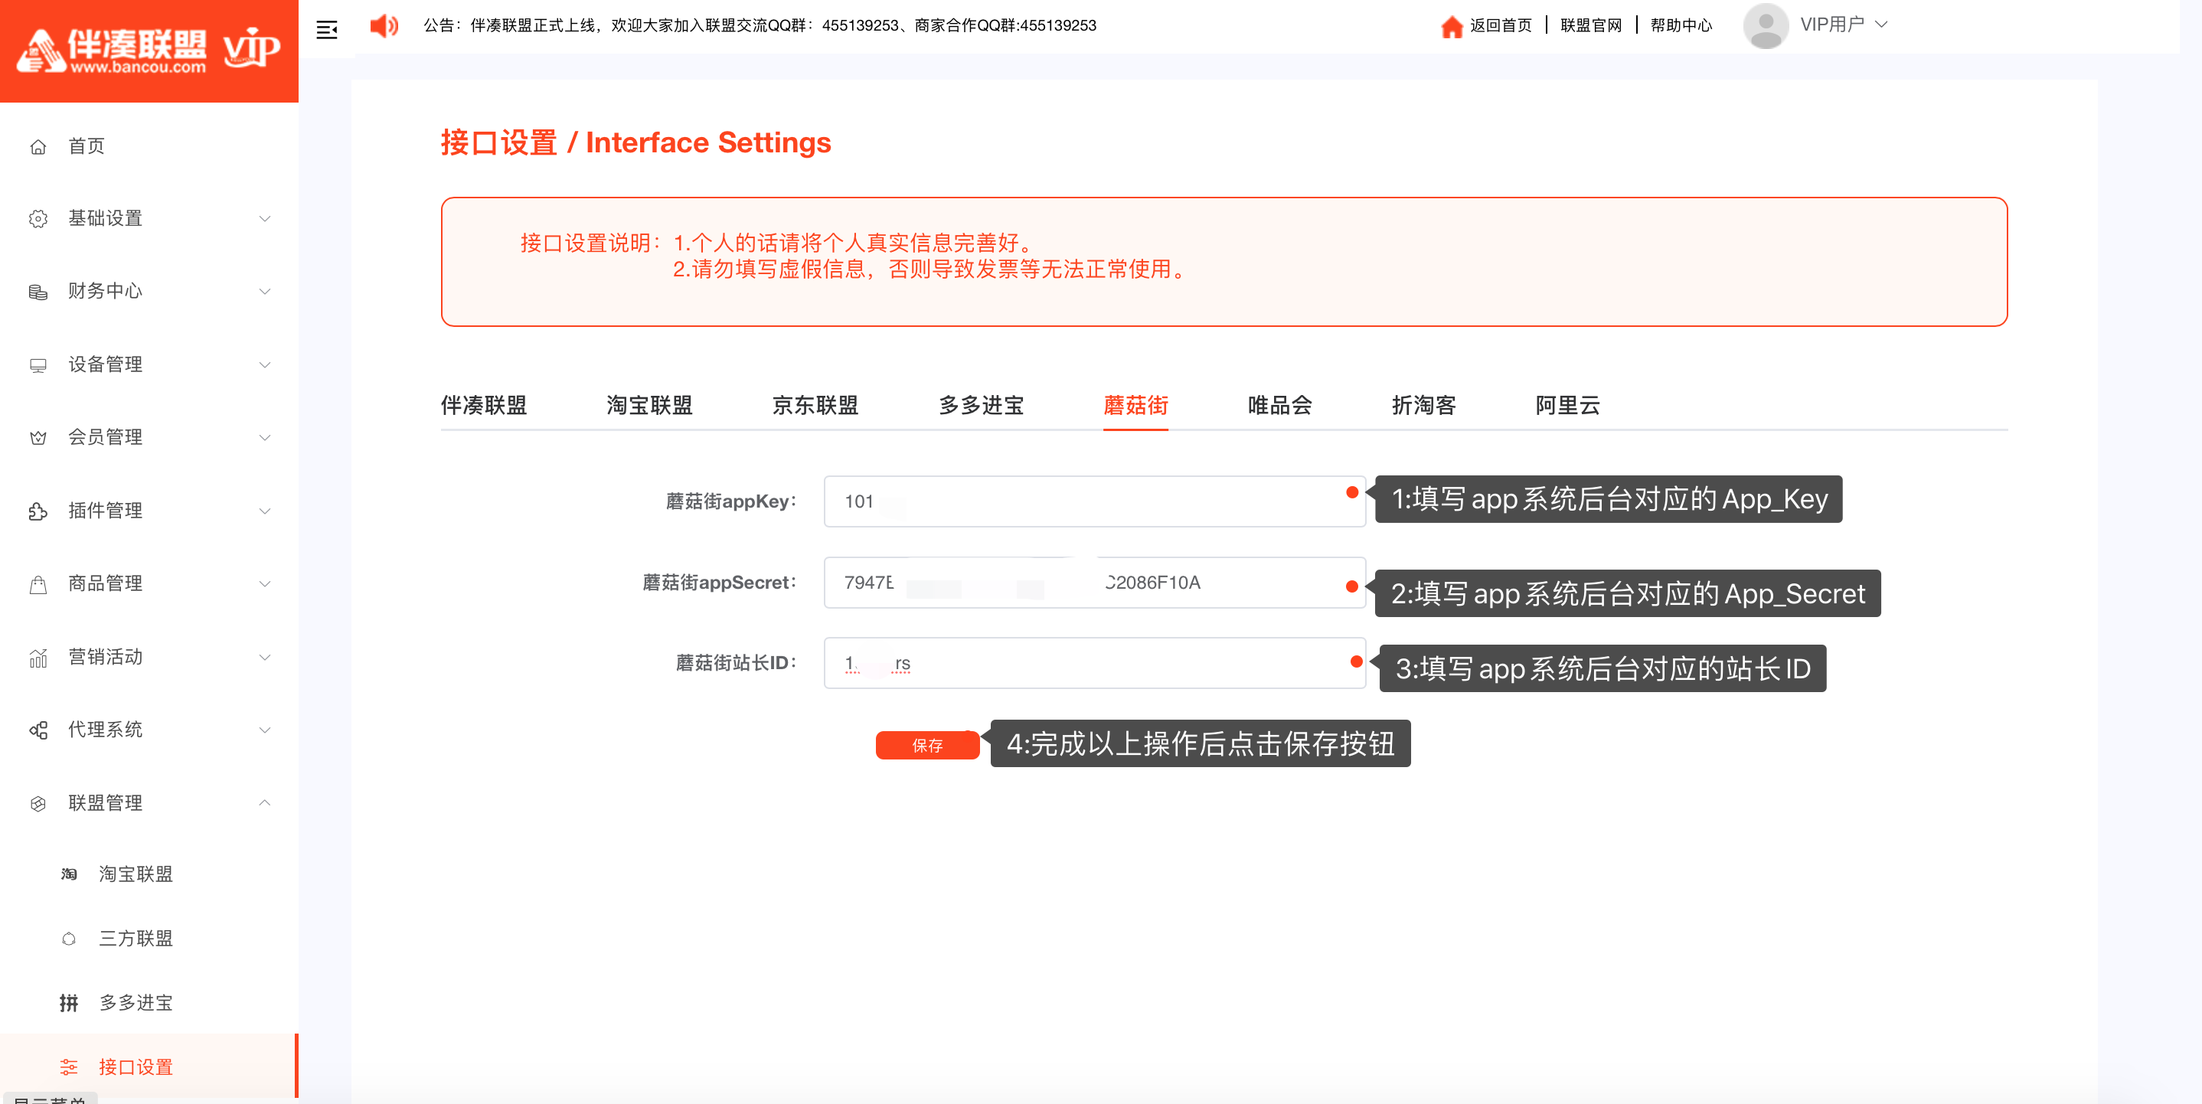Switch to the 多多进宝 tab
Screen dimensions: 2202x1104
tap(982, 405)
